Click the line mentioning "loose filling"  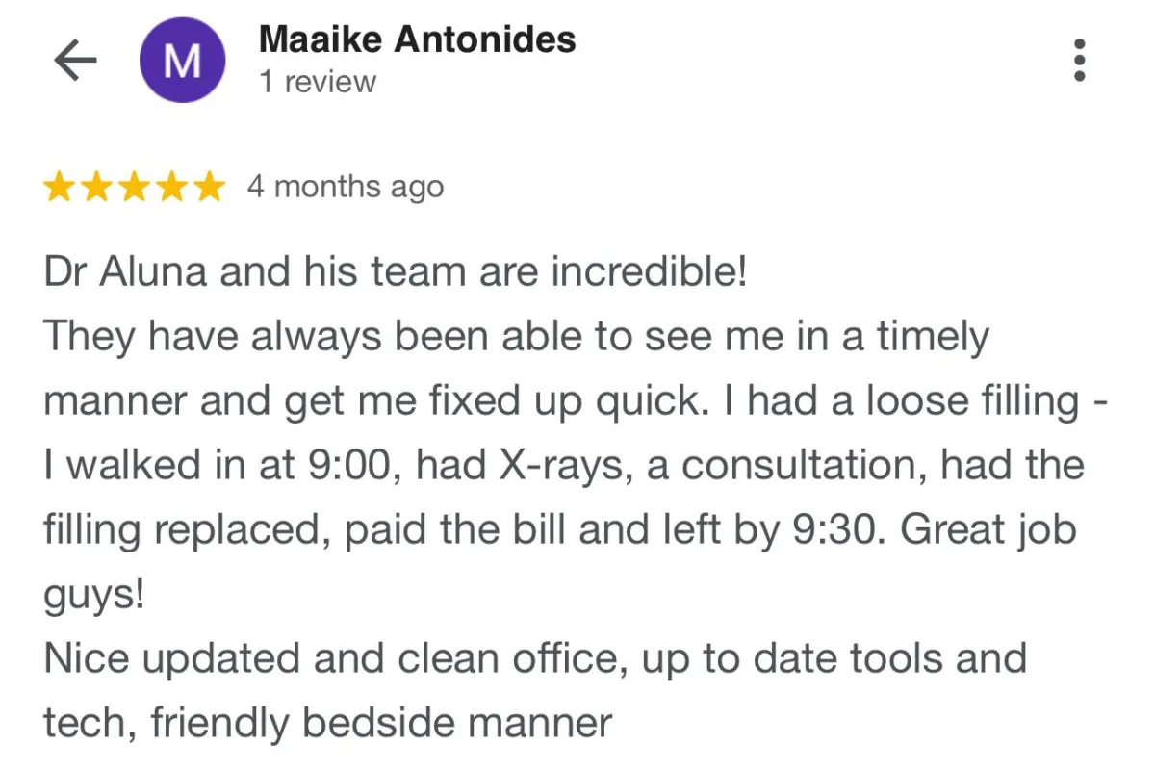[574, 402]
